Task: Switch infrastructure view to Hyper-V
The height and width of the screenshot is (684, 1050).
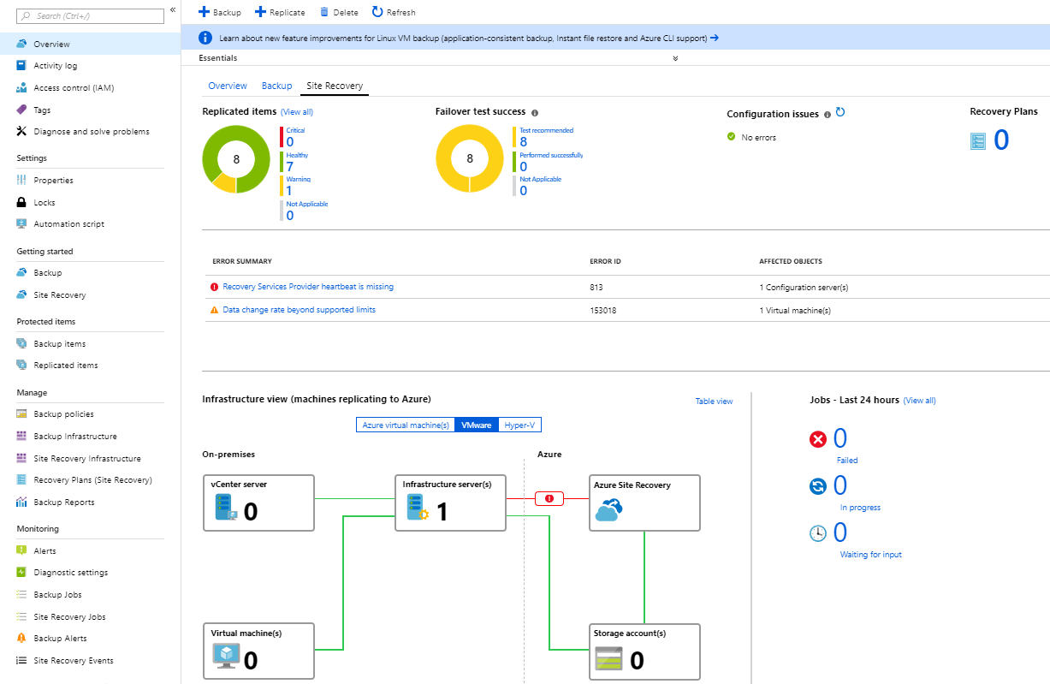Action: 519,424
